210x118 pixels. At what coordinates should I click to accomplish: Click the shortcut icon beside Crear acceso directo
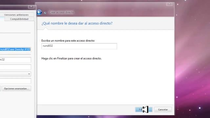45,13
